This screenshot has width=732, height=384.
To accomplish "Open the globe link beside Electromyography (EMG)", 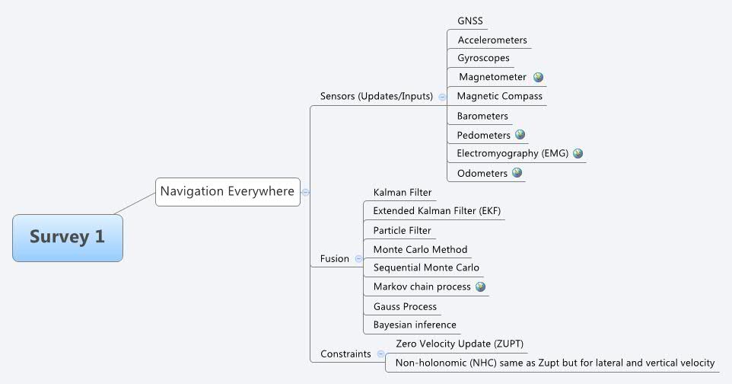I will pyautogui.click(x=578, y=153).
